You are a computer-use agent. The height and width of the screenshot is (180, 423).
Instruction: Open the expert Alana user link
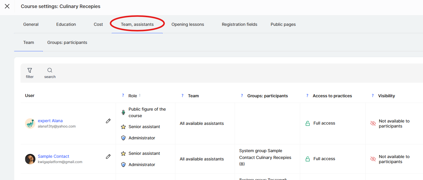point(50,121)
